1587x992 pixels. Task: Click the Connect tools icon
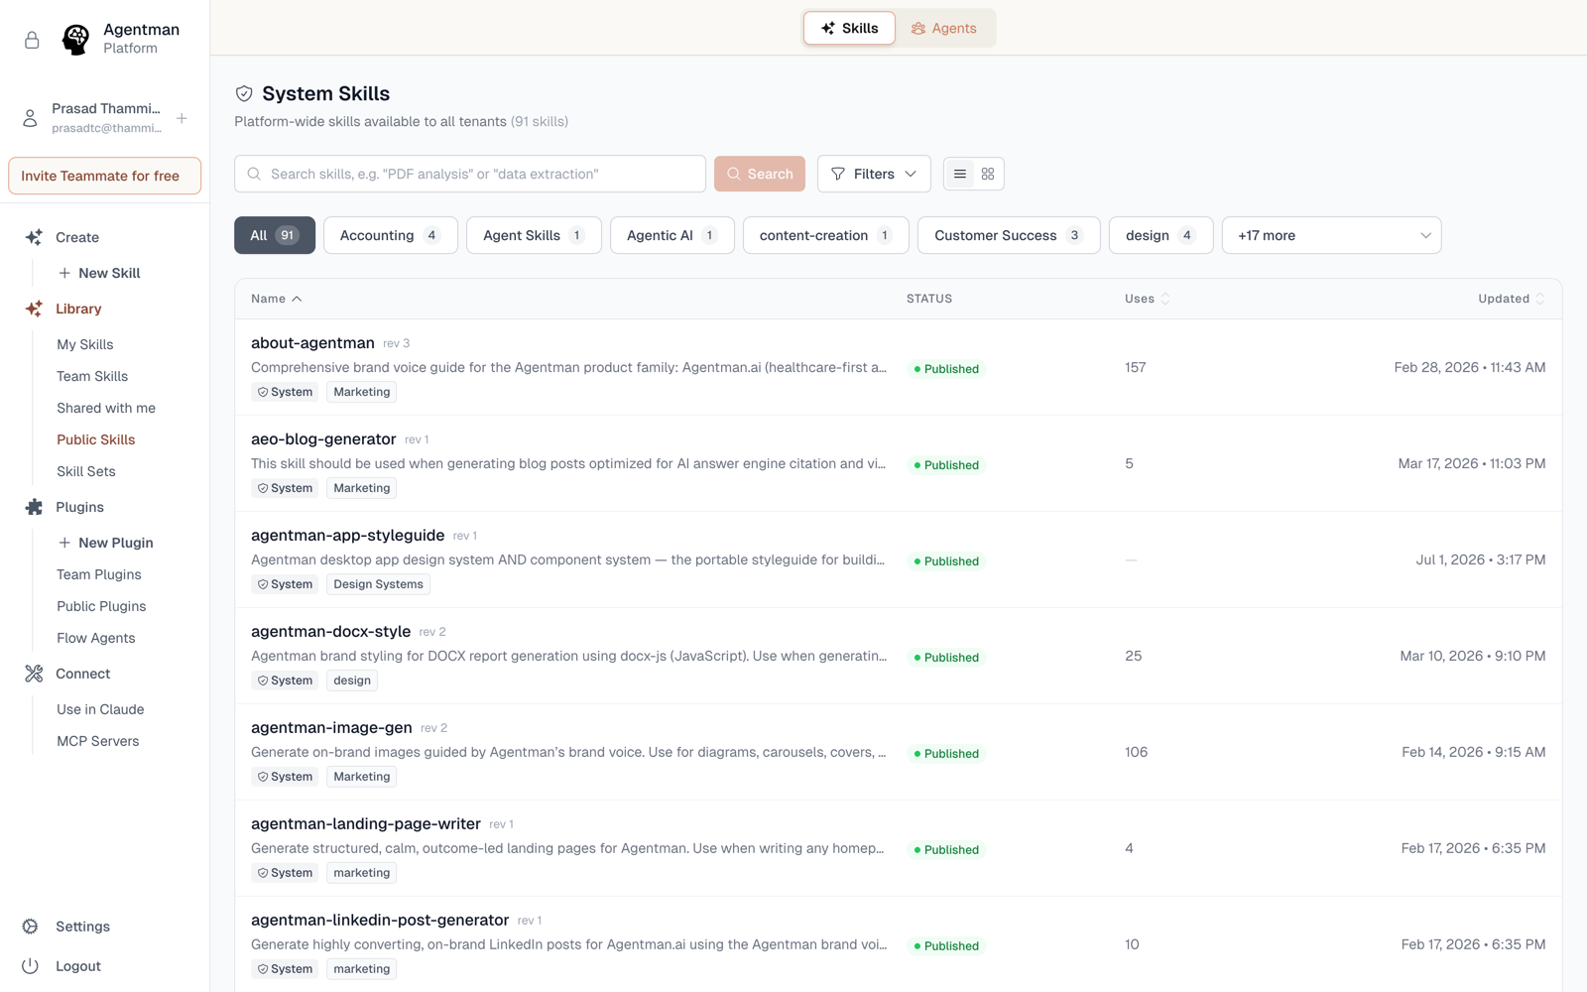[x=34, y=674]
